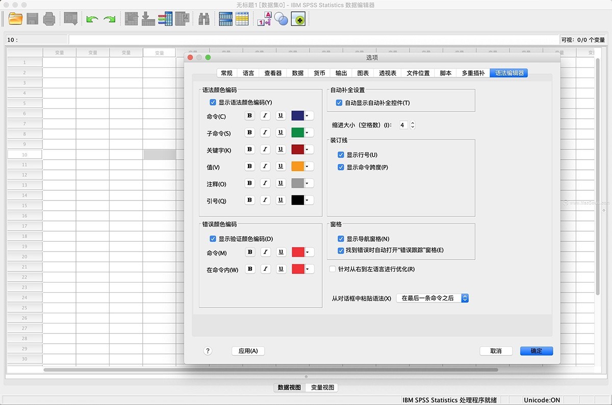Set bold style for 子命令 text
The image size is (612, 405).
click(249, 132)
